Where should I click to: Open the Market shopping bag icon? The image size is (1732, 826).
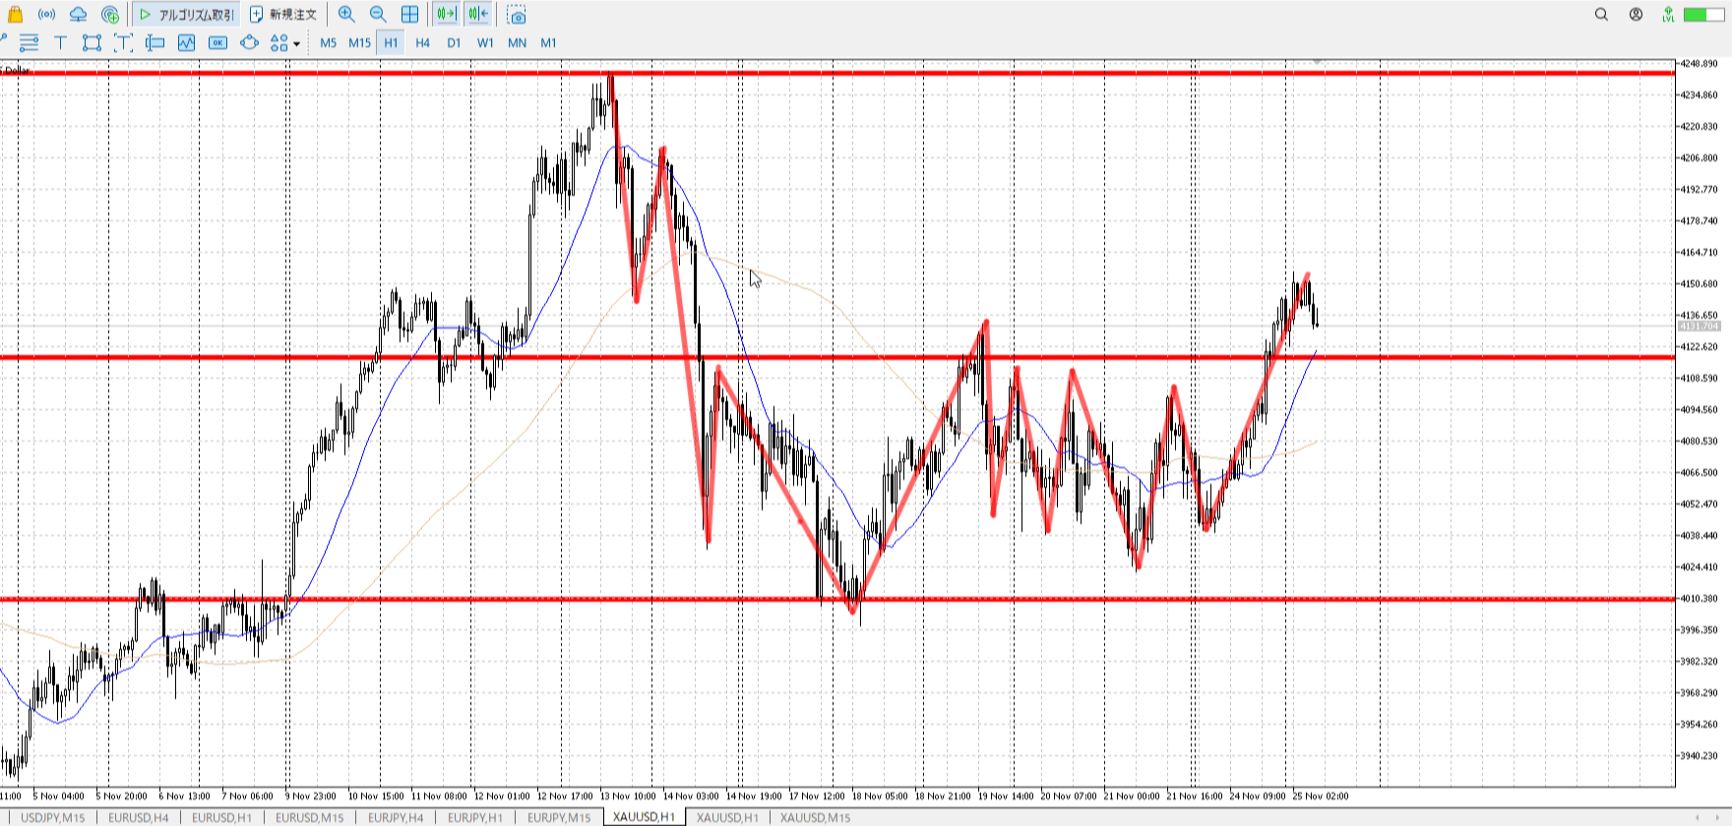click(15, 15)
